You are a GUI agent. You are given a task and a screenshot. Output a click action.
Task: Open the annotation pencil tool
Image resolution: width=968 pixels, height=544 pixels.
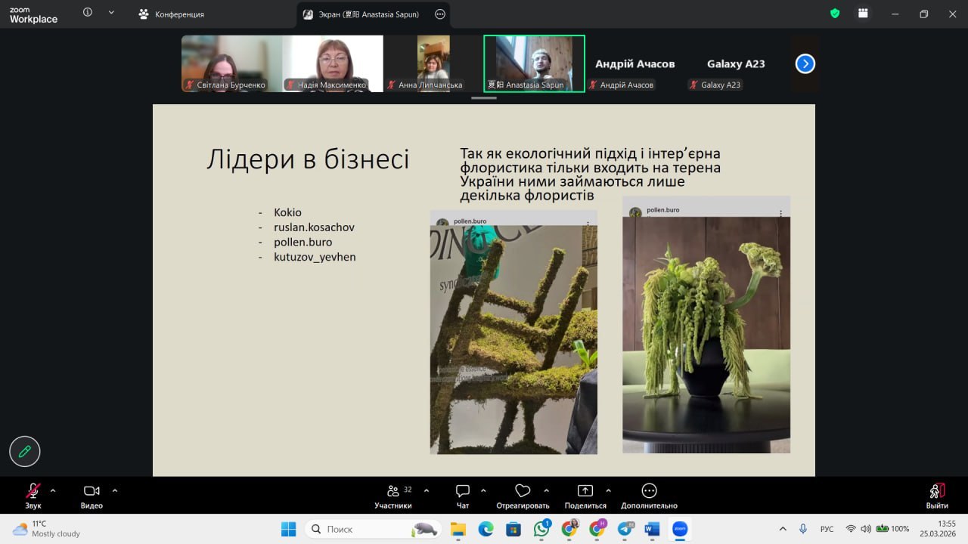click(x=24, y=451)
